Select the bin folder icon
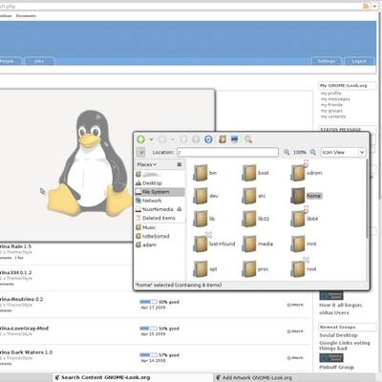Screen dimensions: 382x382 pyautogui.click(x=201, y=173)
